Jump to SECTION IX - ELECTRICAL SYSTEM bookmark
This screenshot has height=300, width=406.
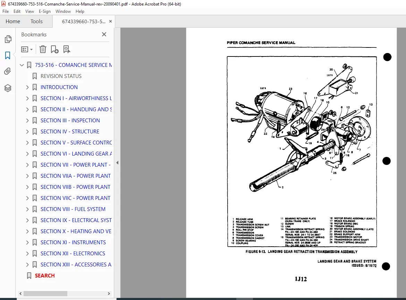click(x=76, y=220)
